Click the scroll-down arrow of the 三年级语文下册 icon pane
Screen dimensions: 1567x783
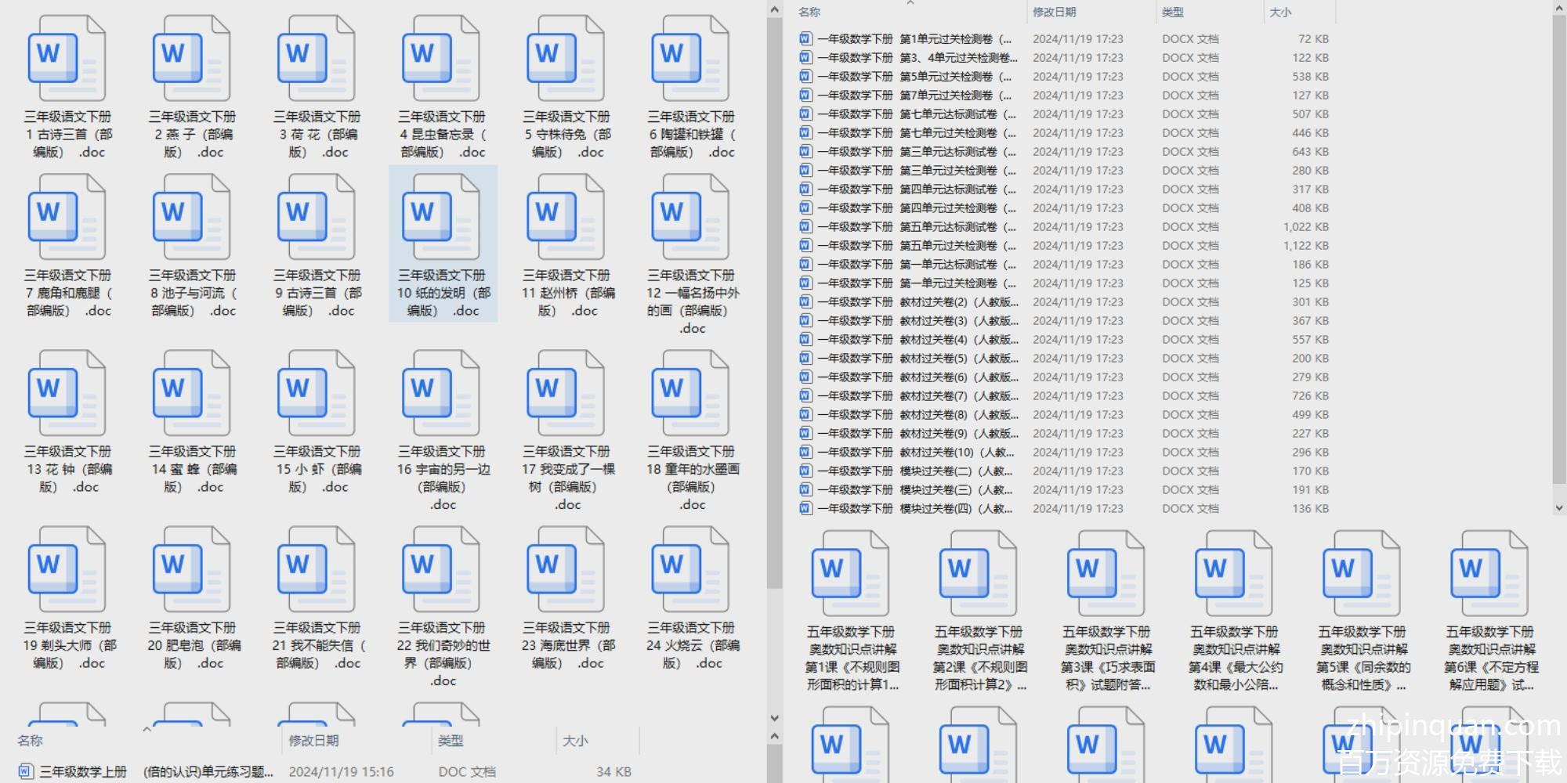[x=775, y=718]
